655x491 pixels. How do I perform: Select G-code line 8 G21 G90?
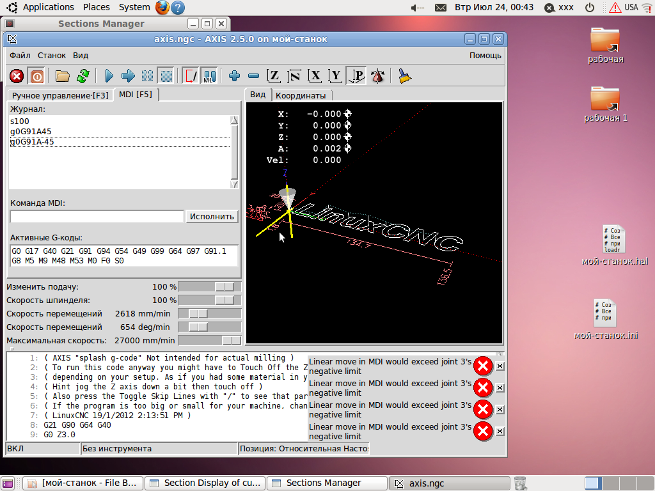tap(77, 425)
